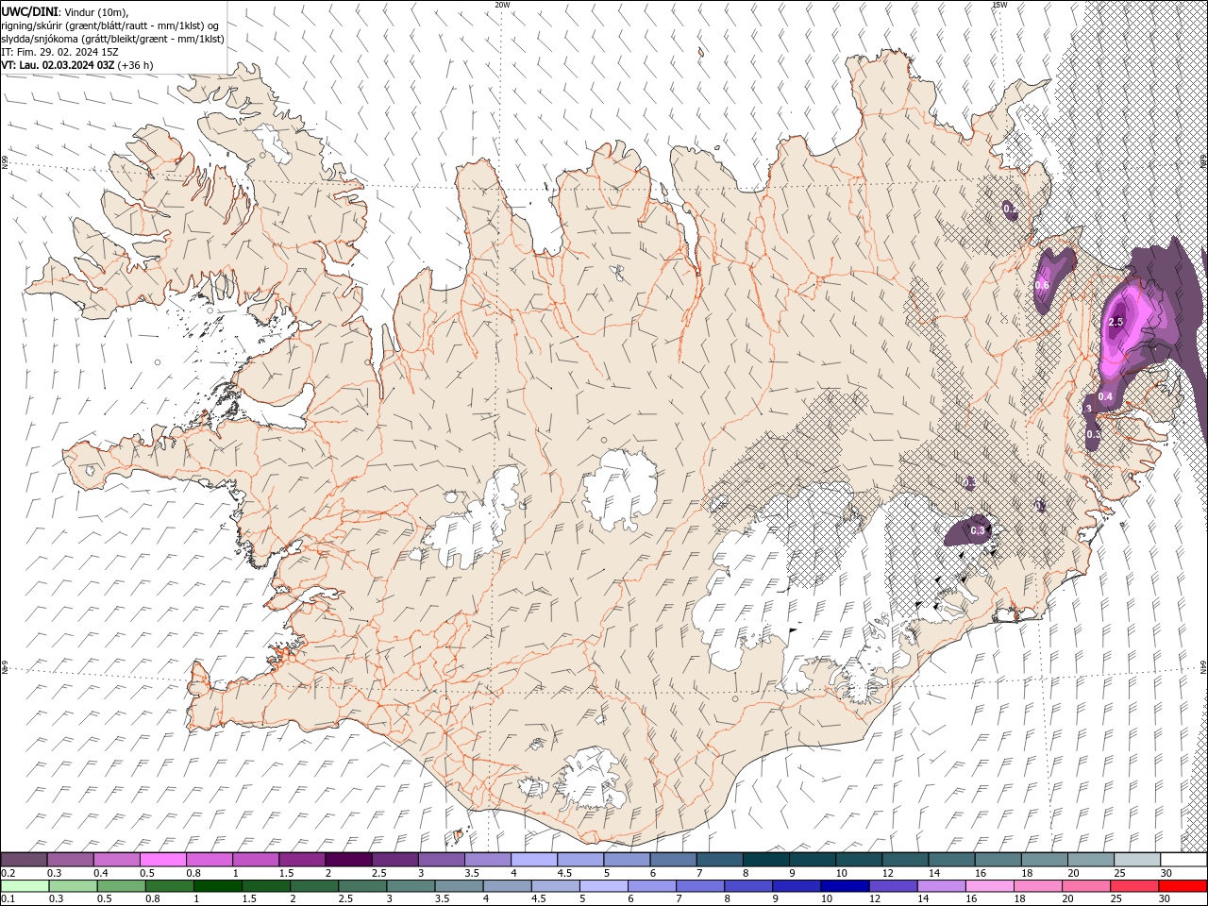Click the 0.2 precipitation value in the northeast

pyautogui.click(x=1010, y=209)
